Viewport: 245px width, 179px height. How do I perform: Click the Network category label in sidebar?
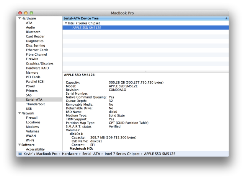pyautogui.click(x=28, y=113)
